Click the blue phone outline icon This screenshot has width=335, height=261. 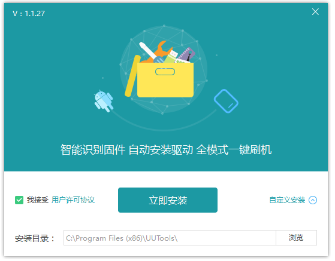point(226,101)
